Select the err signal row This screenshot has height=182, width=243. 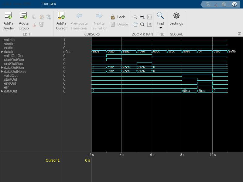pos(6,87)
